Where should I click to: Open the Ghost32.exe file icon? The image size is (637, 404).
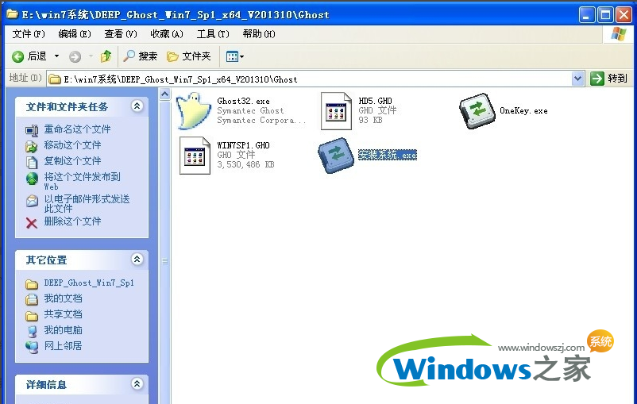click(x=195, y=110)
